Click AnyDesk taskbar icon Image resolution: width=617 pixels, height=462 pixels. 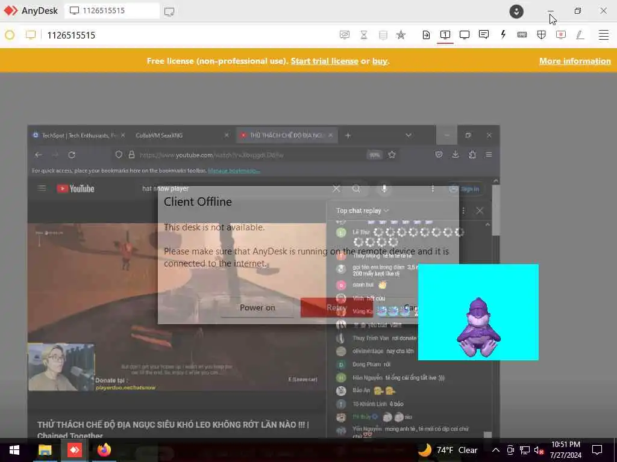(74, 450)
